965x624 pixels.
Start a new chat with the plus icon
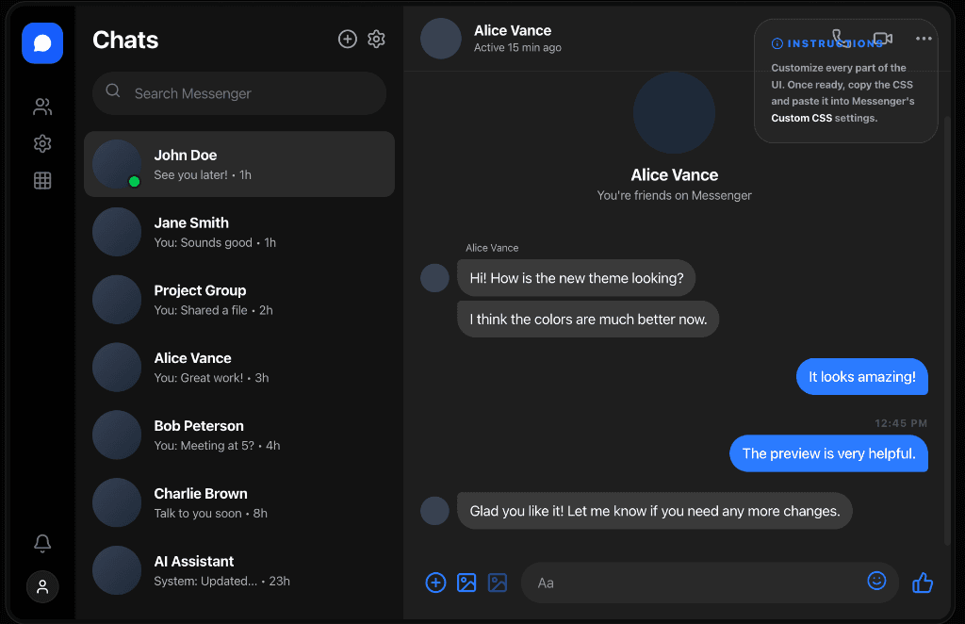pos(347,39)
